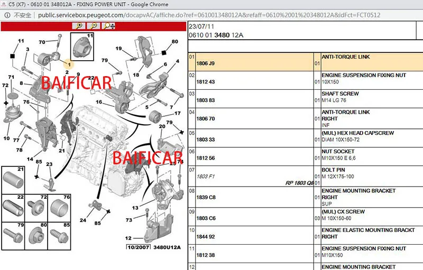Click callout 17 on the diagram
The image size is (423, 270).
(178, 113)
